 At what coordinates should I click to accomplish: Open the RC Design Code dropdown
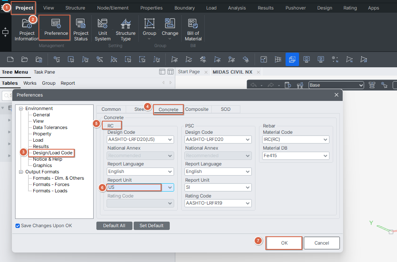click(140, 139)
